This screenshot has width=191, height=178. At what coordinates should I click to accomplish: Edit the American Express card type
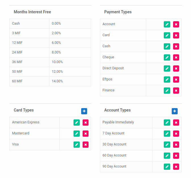tap(77, 123)
